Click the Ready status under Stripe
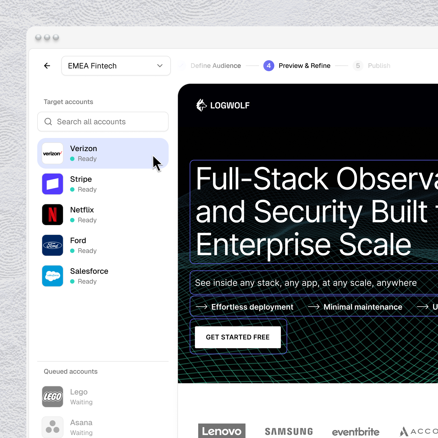Screen dimensions: 438x438 coord(87,189)
